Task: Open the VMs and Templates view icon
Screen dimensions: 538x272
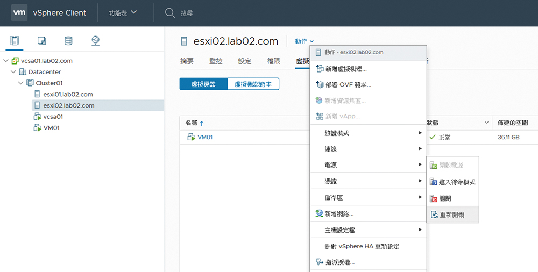Action: point(41,41)
